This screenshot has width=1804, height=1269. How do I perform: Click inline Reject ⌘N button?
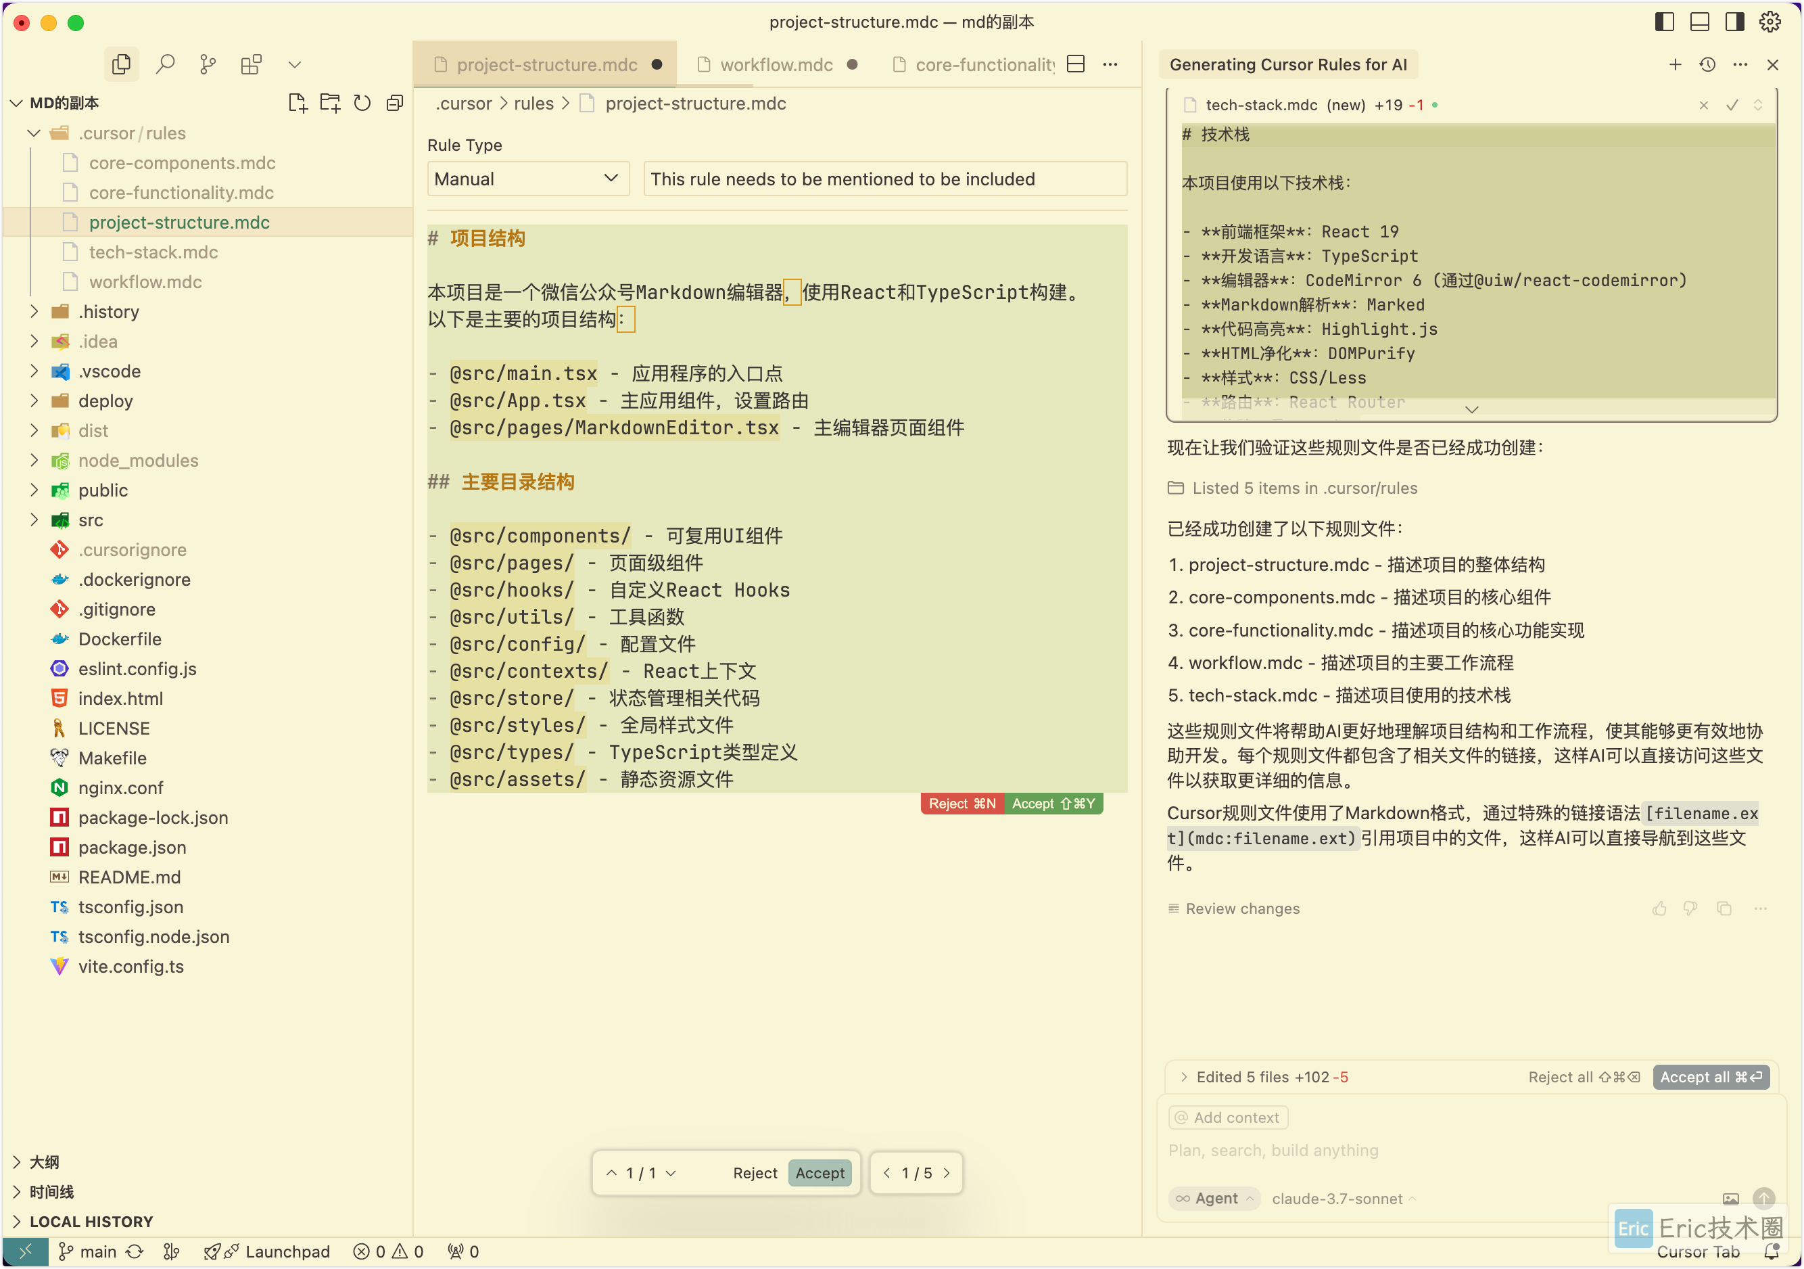click(x=962, y=804)
